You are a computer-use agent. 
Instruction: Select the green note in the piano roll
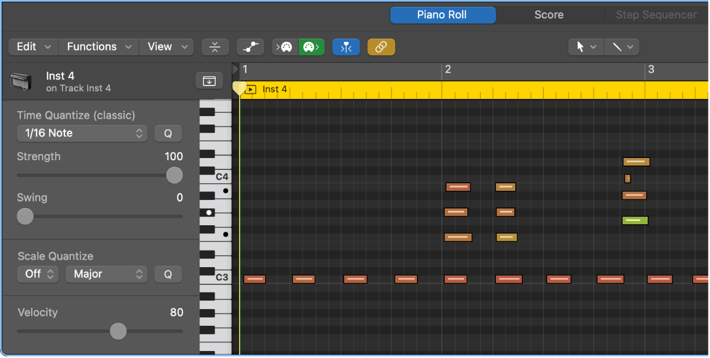[635, 220]
